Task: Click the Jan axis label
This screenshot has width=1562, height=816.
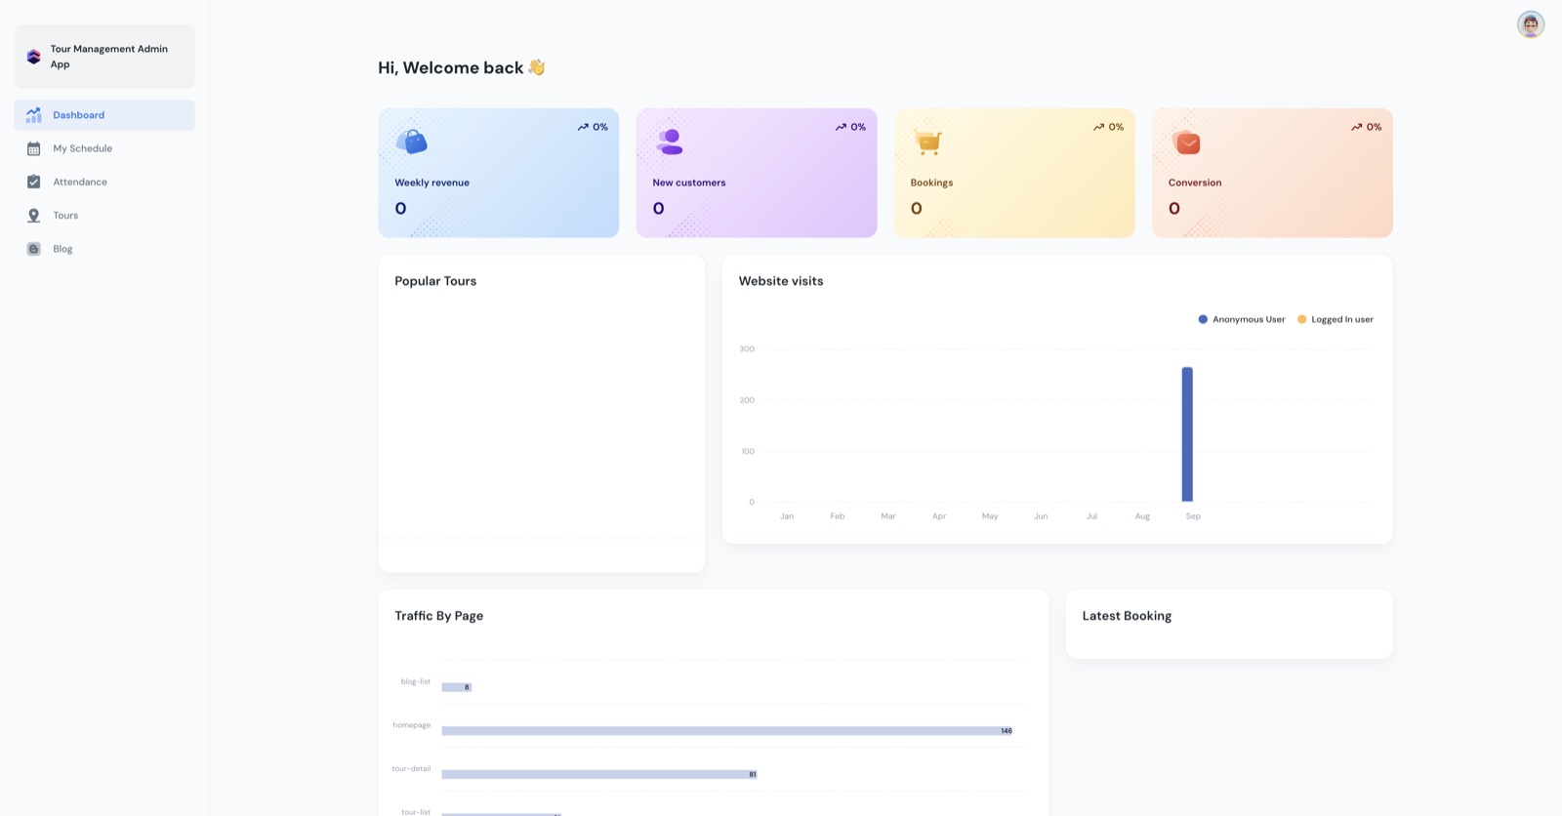Action: click(x=787, y=516)
